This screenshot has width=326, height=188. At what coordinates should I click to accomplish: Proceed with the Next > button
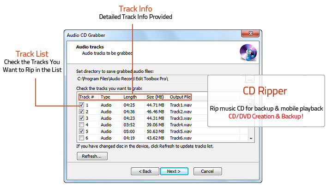[x=174, y=171]
